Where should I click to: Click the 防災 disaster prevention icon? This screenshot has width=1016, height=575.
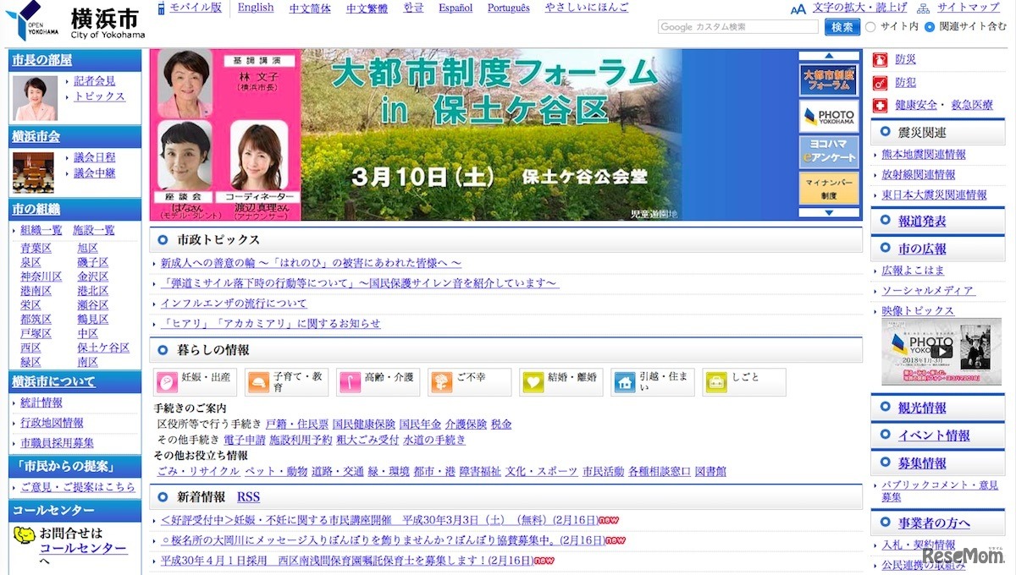coord(881,59)
